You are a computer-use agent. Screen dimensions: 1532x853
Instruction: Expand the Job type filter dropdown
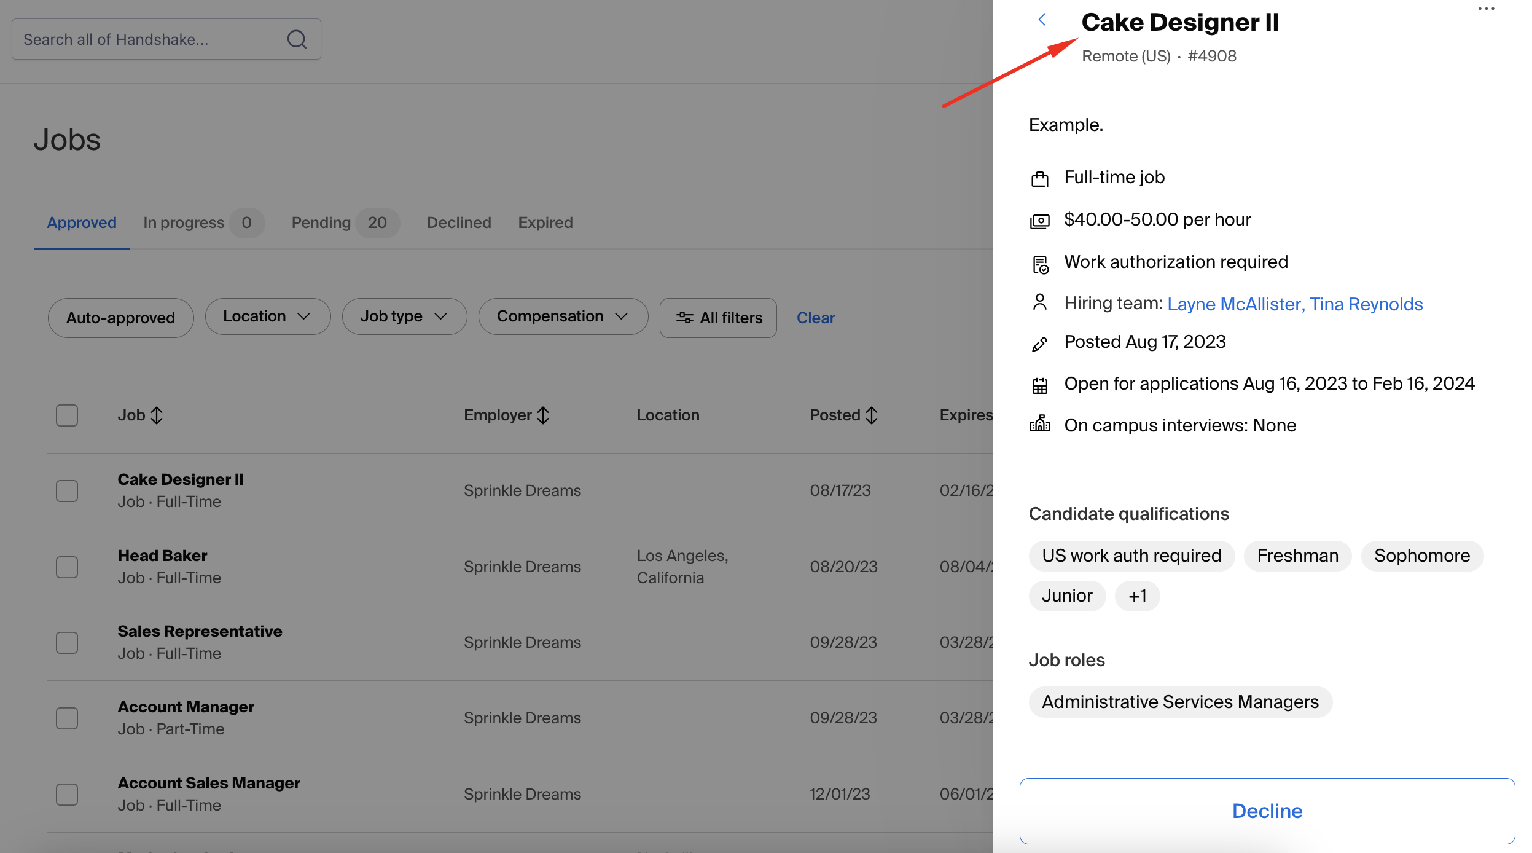pos(404,316)
